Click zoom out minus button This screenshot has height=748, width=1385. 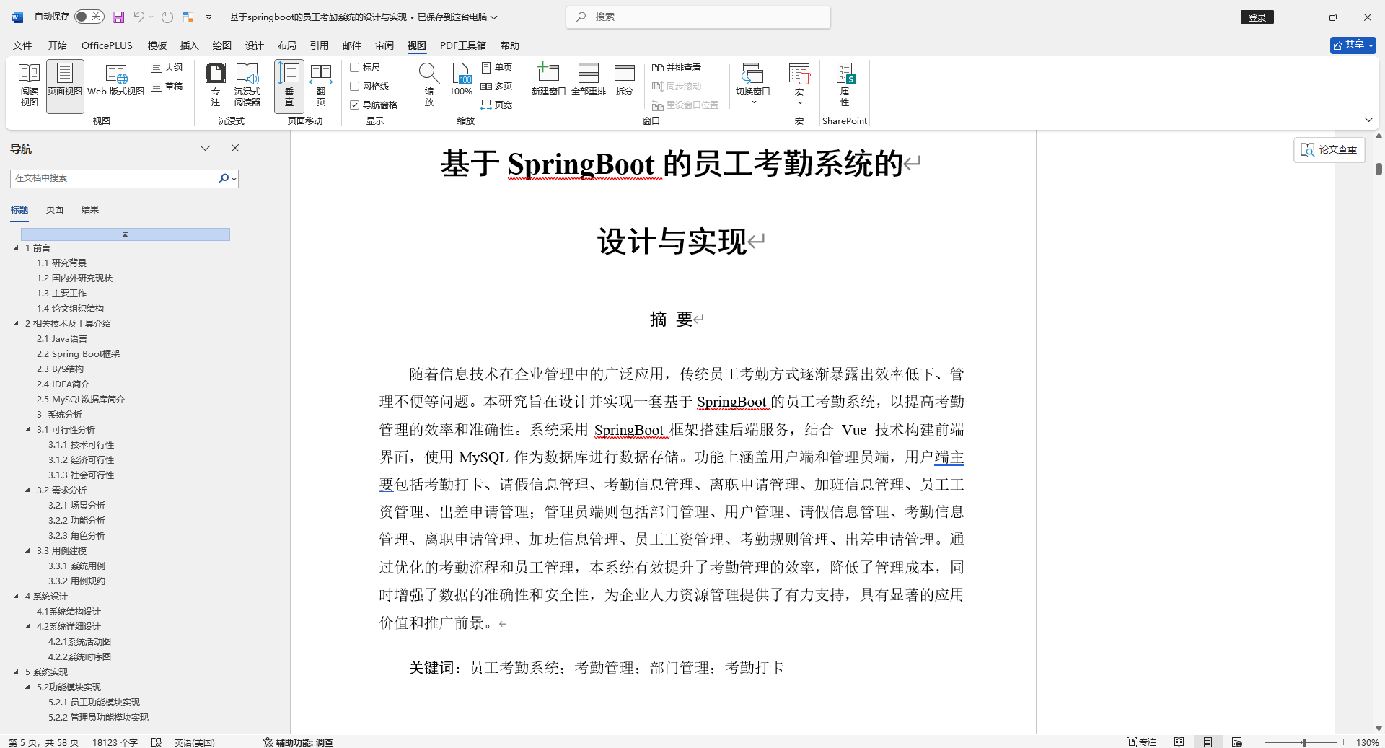[x=1259, y=742]
